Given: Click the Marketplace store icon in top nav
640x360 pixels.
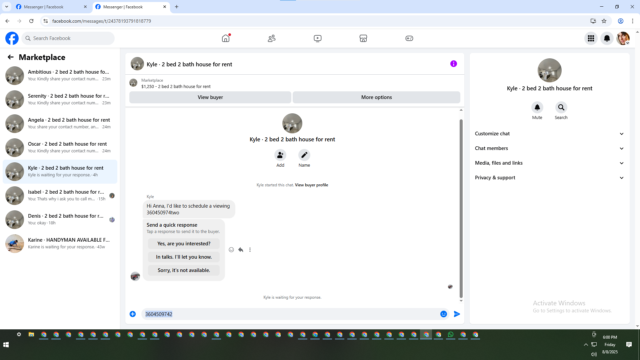Looking at the screenshot, I should point(363,38).
